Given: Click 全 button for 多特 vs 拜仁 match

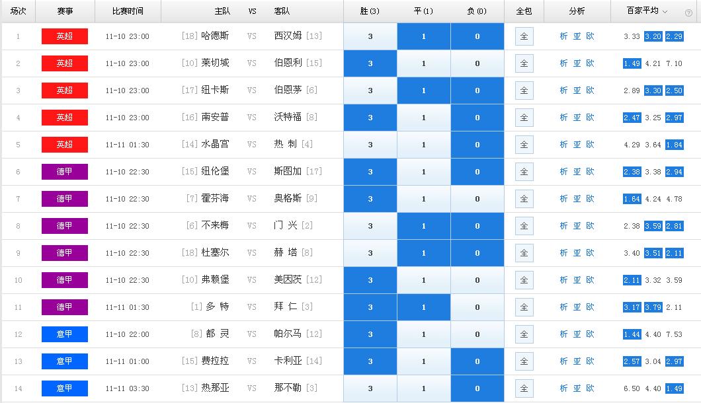Looking at the screenshot, I should (x=524, y=307).
